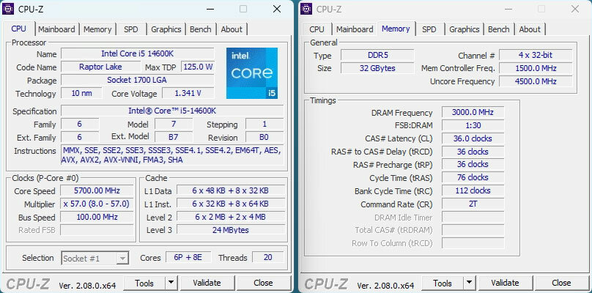
Task: Click the Max TDP value 125.0 W
Action: (x=198, y=67)
